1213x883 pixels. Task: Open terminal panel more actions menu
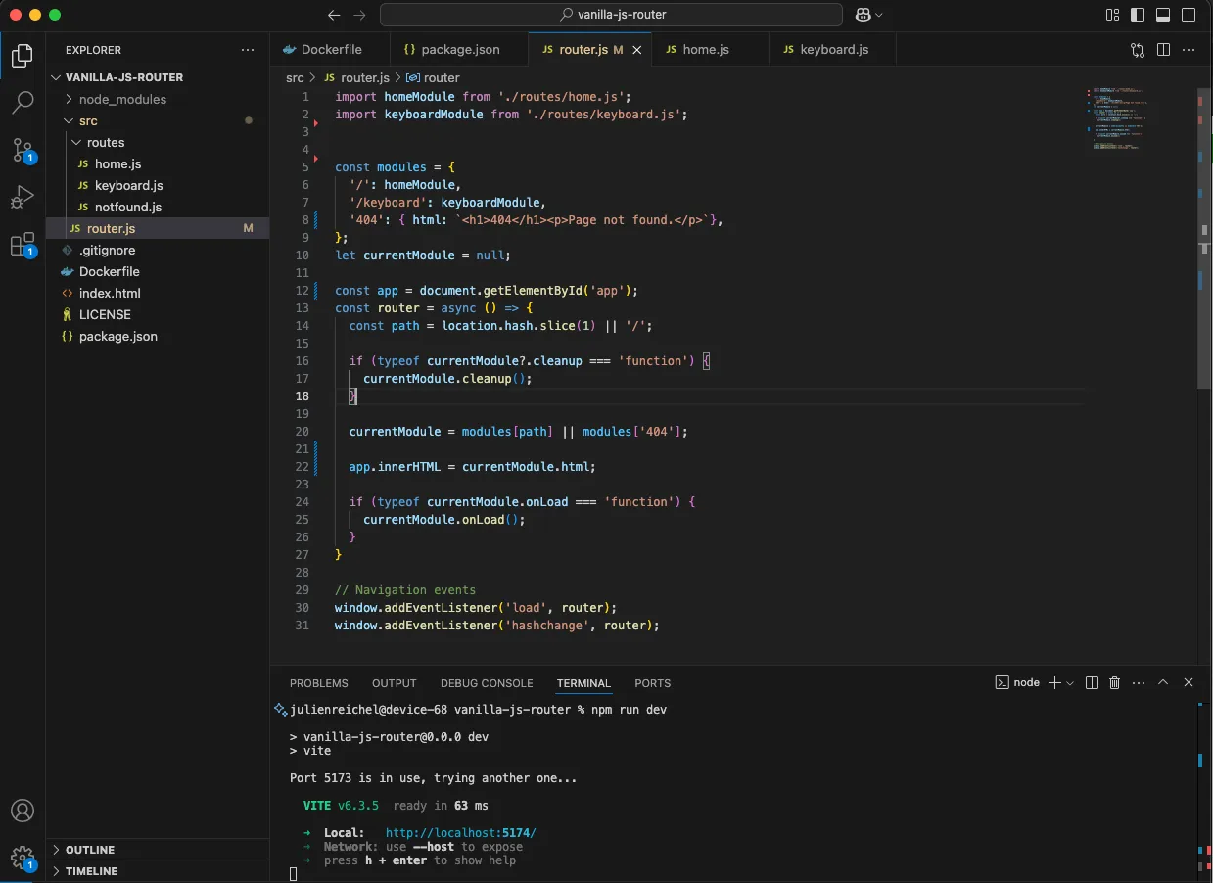click(x=1138, y=683)
